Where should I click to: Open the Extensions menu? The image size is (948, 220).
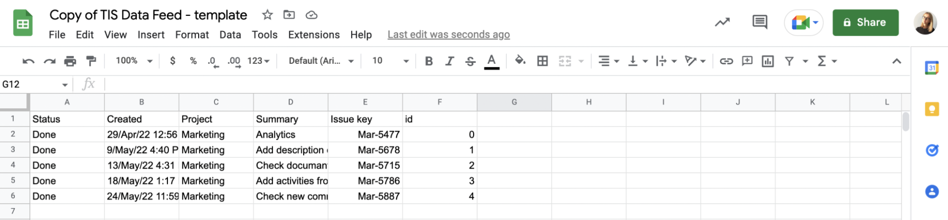314,35
